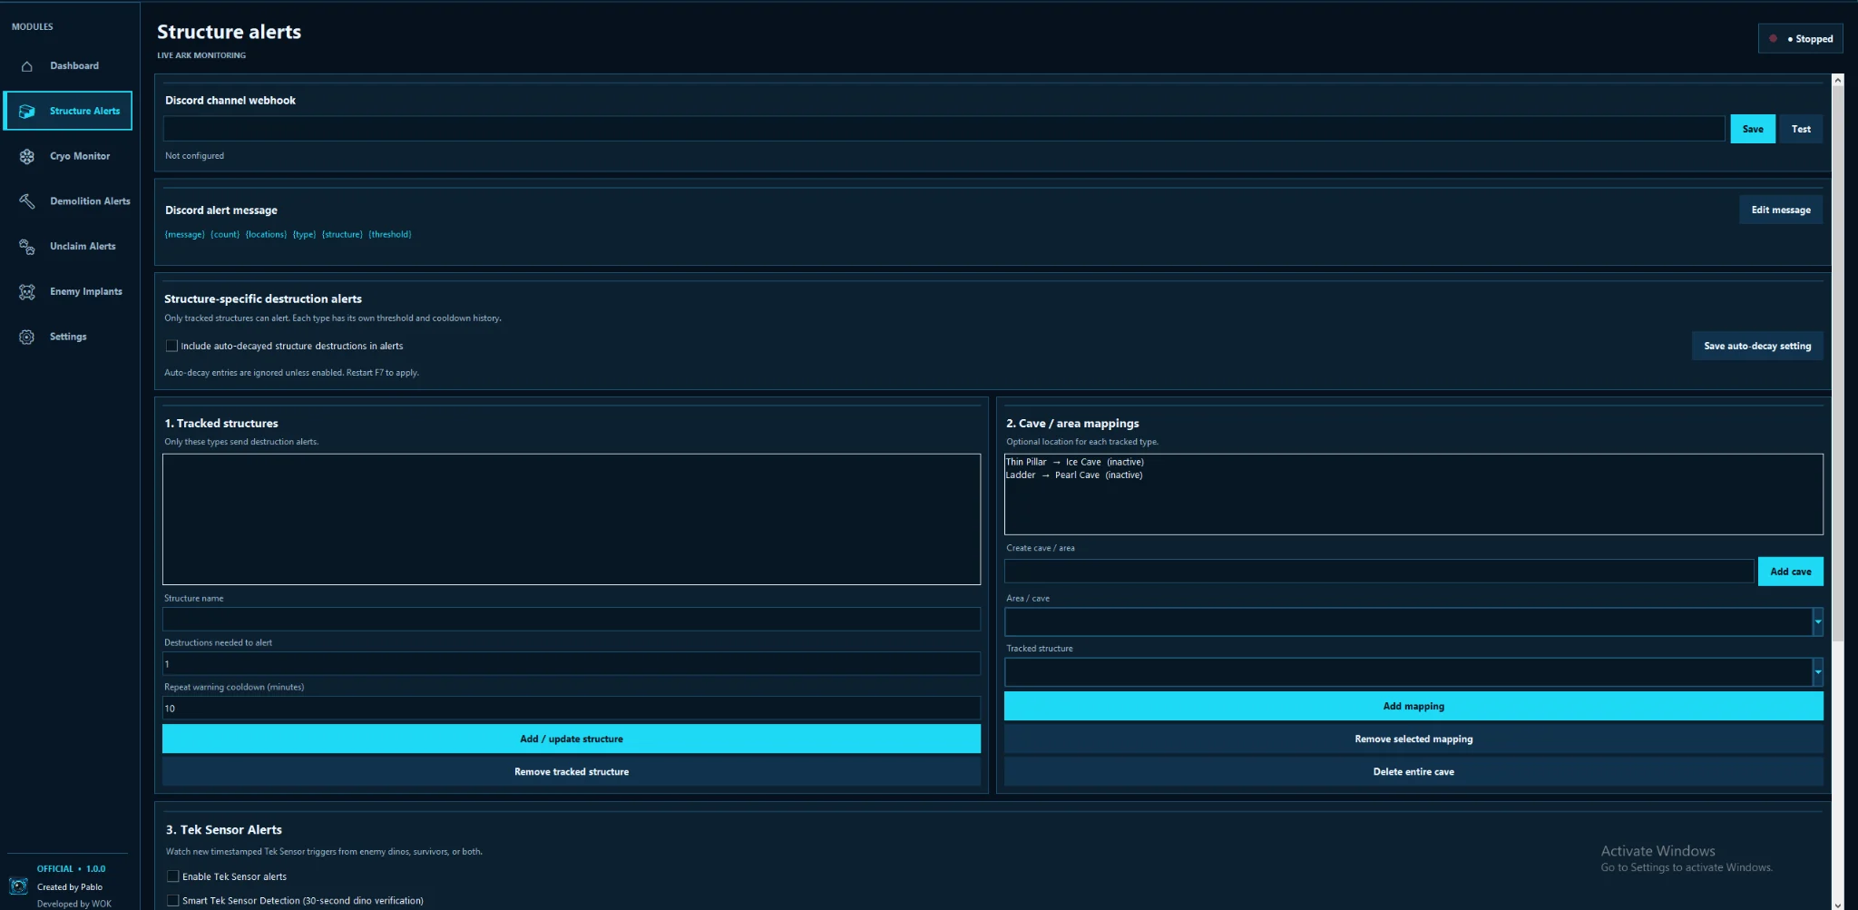
Task: Click Remove selected mapping
Action: tap(1413, 739)
